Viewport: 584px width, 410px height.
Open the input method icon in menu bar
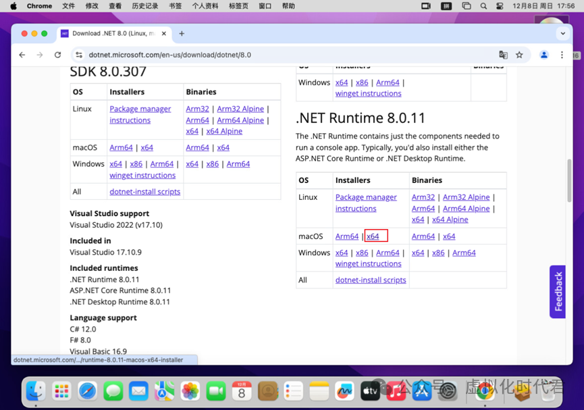click(x=446, y=6)
